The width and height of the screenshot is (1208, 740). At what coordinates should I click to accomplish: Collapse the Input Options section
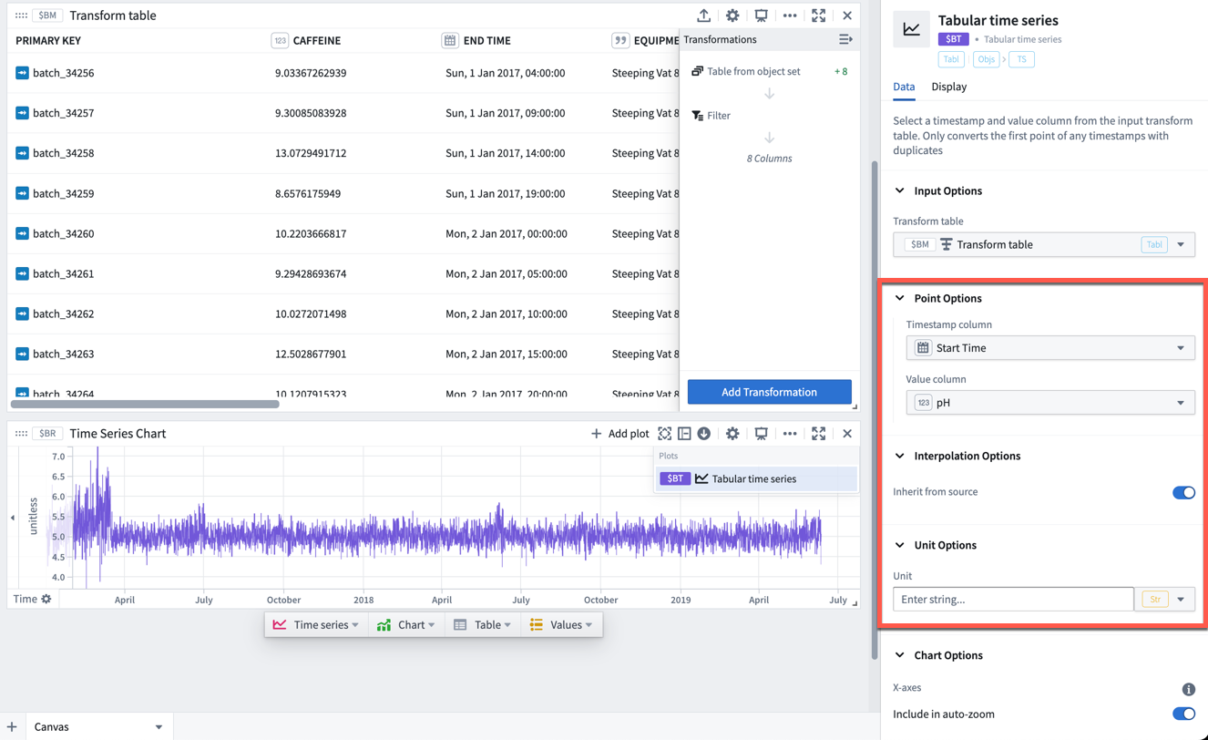899,190
